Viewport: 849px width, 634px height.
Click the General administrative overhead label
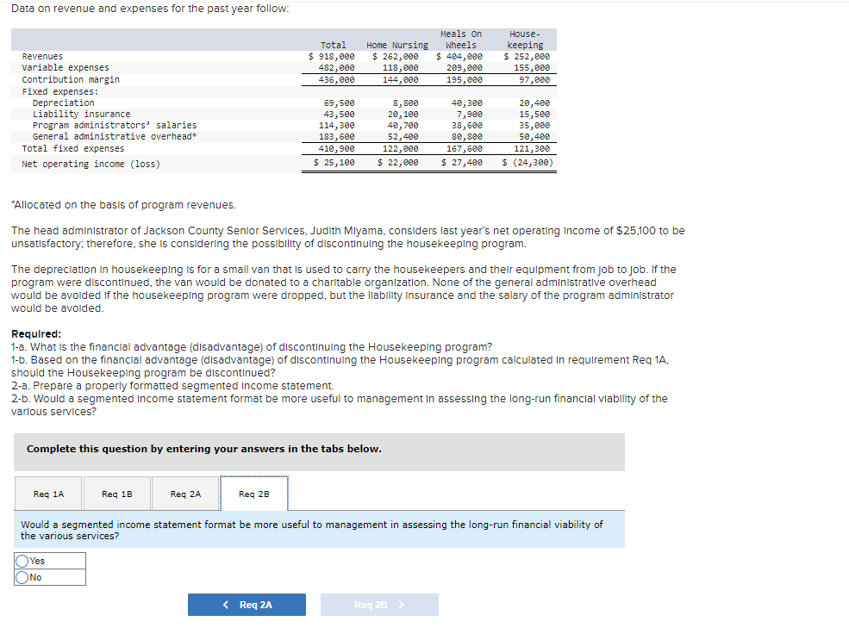point(115,136)
